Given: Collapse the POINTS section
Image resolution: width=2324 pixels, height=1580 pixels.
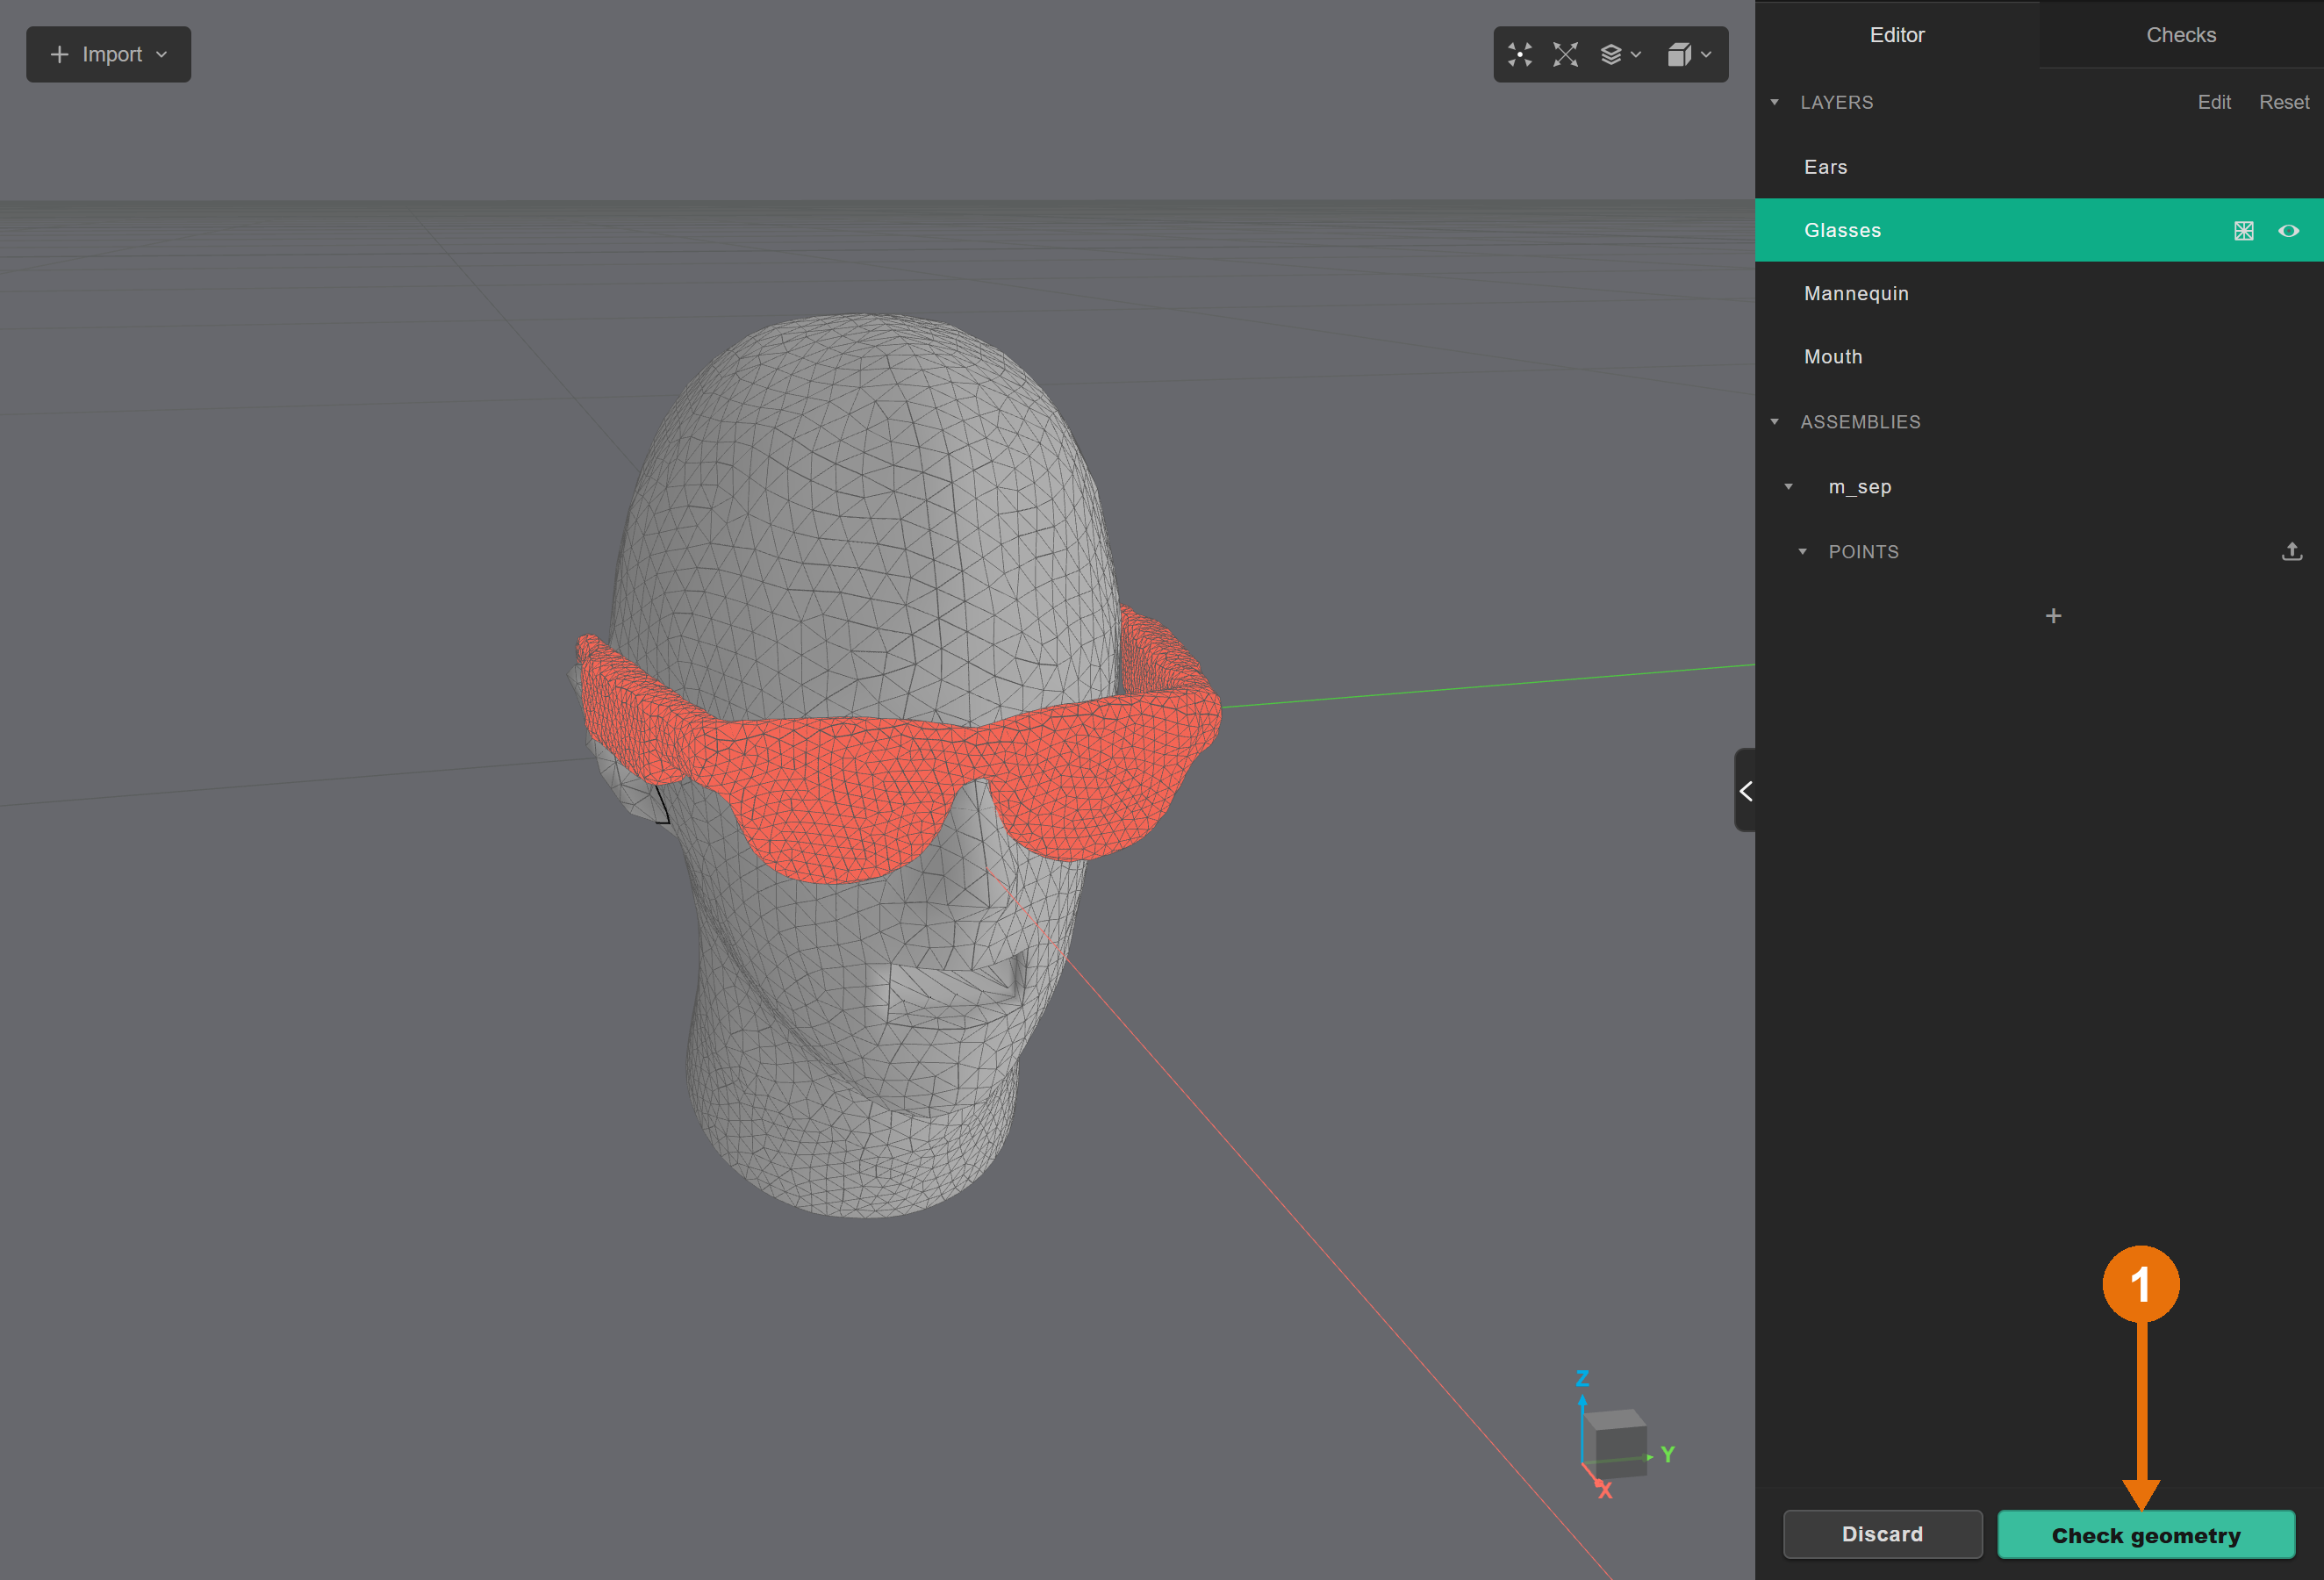Looking at the screenshot, I should click(1803, 552).
